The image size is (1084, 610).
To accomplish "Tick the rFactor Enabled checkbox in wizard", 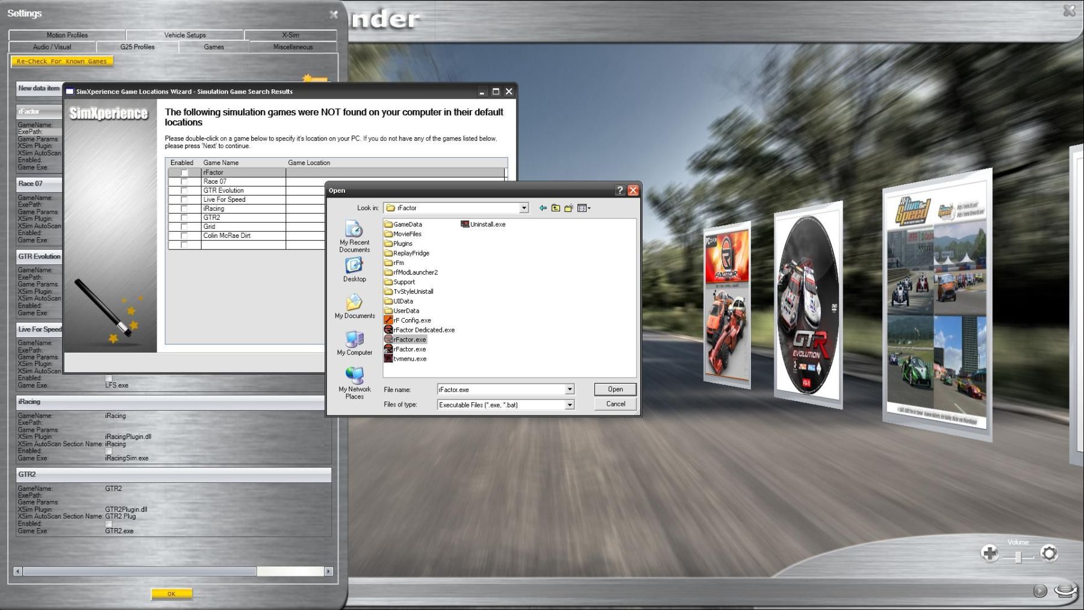I will pos(184,172).
